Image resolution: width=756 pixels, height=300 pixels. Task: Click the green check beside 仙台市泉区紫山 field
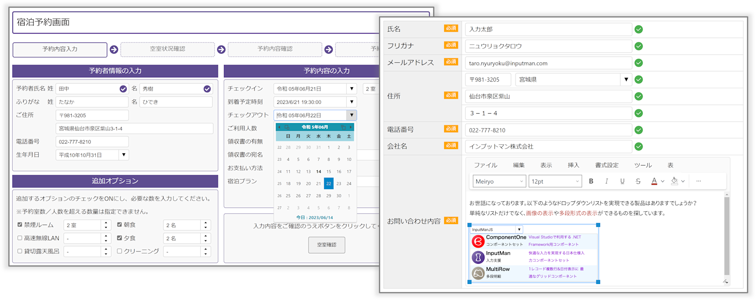coord(639,96)
